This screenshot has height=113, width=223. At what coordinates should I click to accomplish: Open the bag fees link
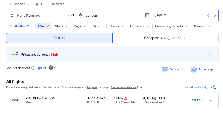(x=92, y=87)
